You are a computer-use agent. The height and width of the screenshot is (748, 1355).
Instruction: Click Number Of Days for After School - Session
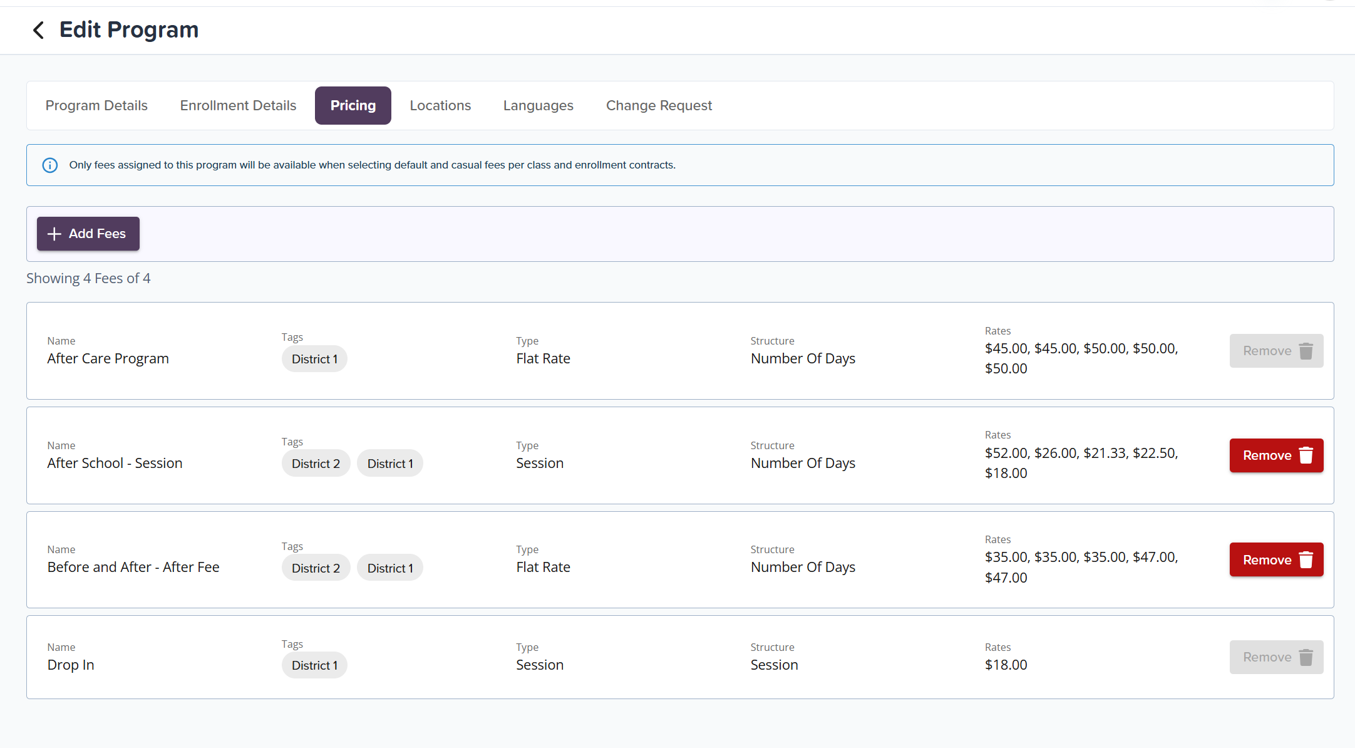[x=803, y=463]
